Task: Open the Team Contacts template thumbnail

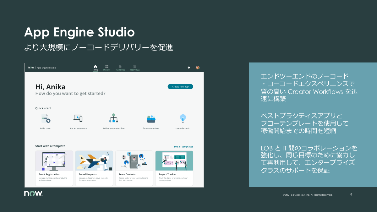Action: (x=134, y=161)
